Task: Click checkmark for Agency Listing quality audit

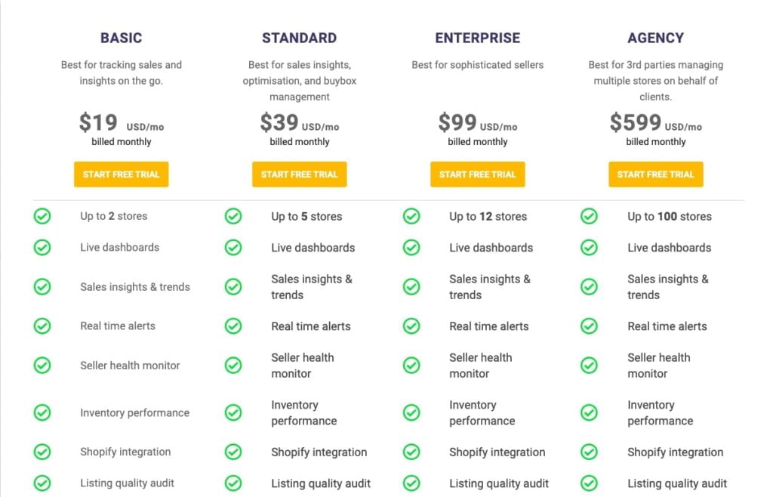Action: (589, 483)
